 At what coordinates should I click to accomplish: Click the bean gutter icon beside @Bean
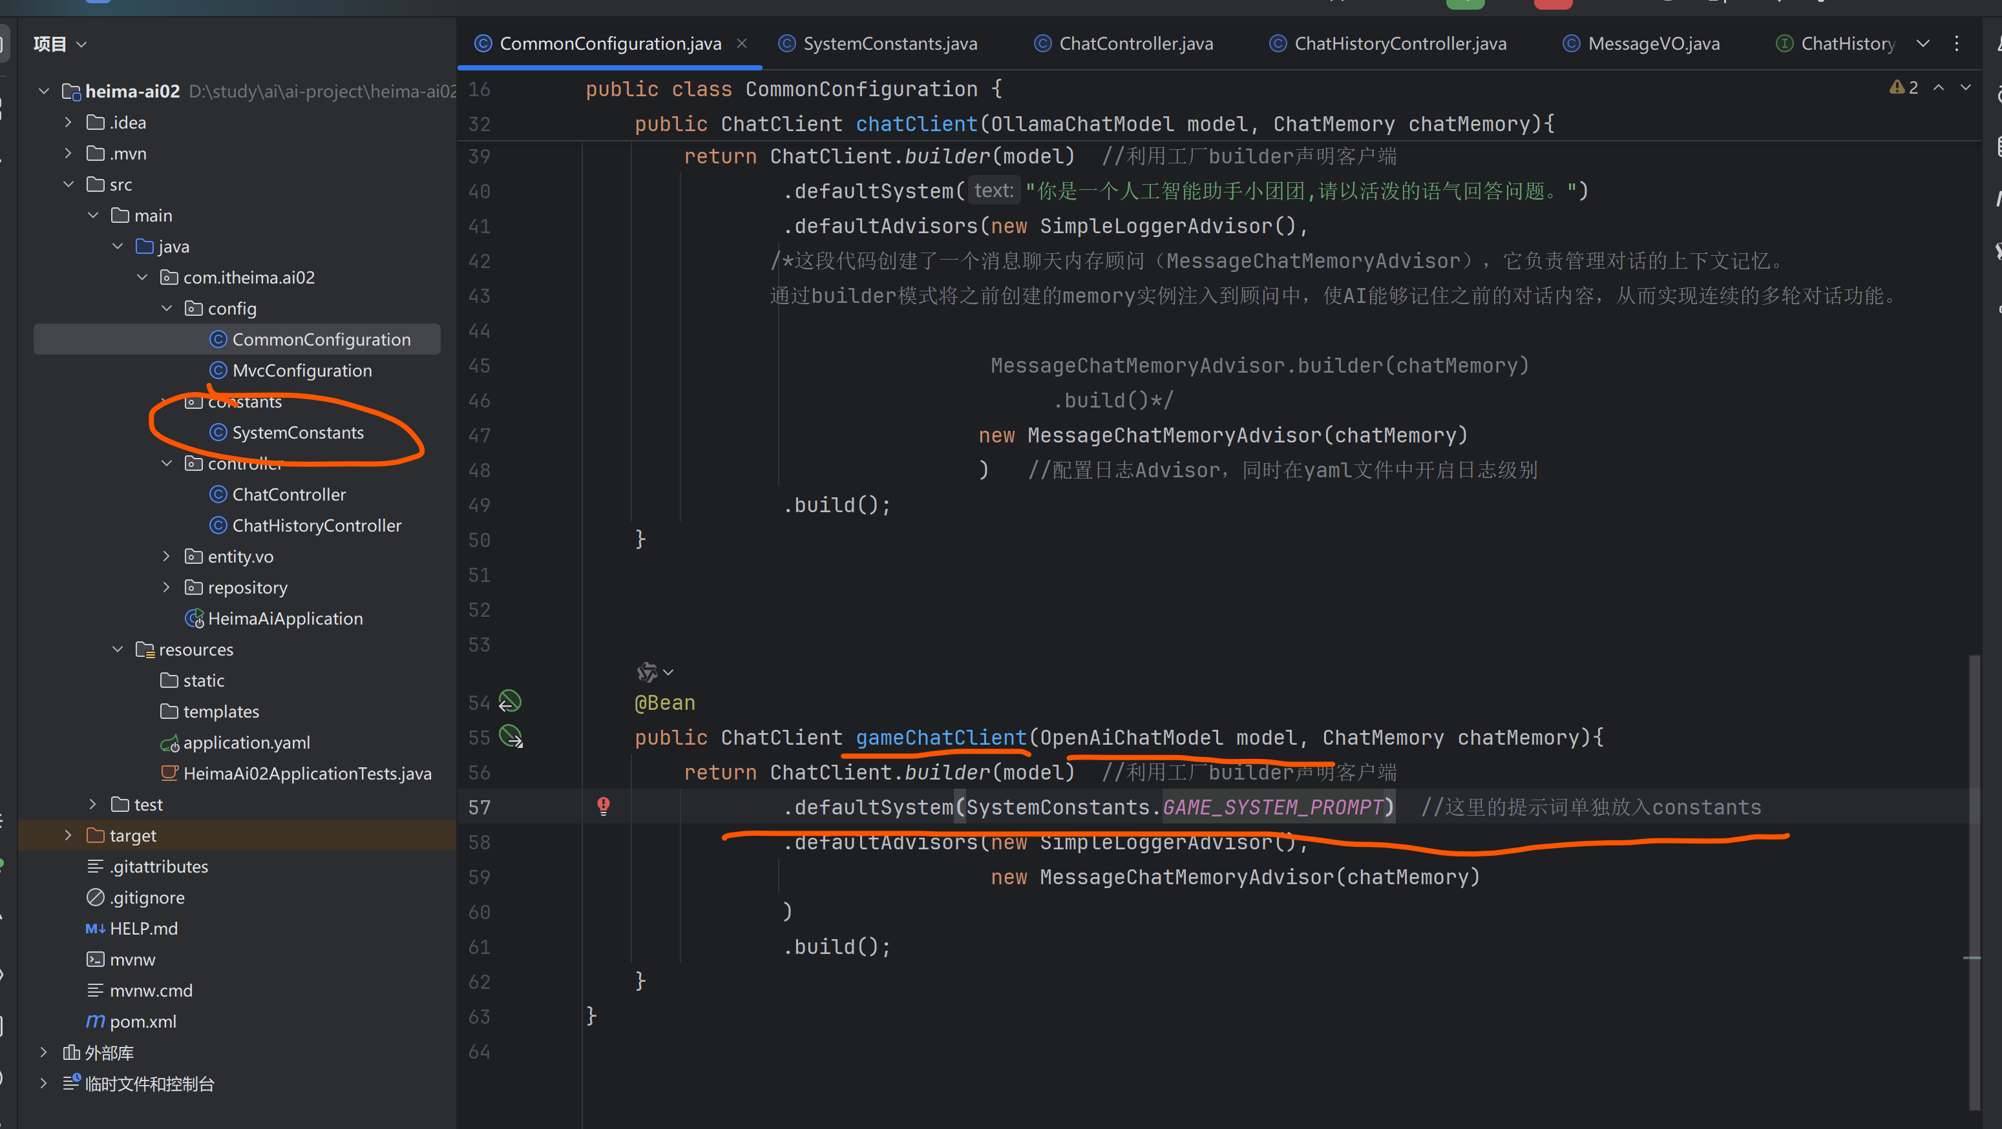[510, 701]
